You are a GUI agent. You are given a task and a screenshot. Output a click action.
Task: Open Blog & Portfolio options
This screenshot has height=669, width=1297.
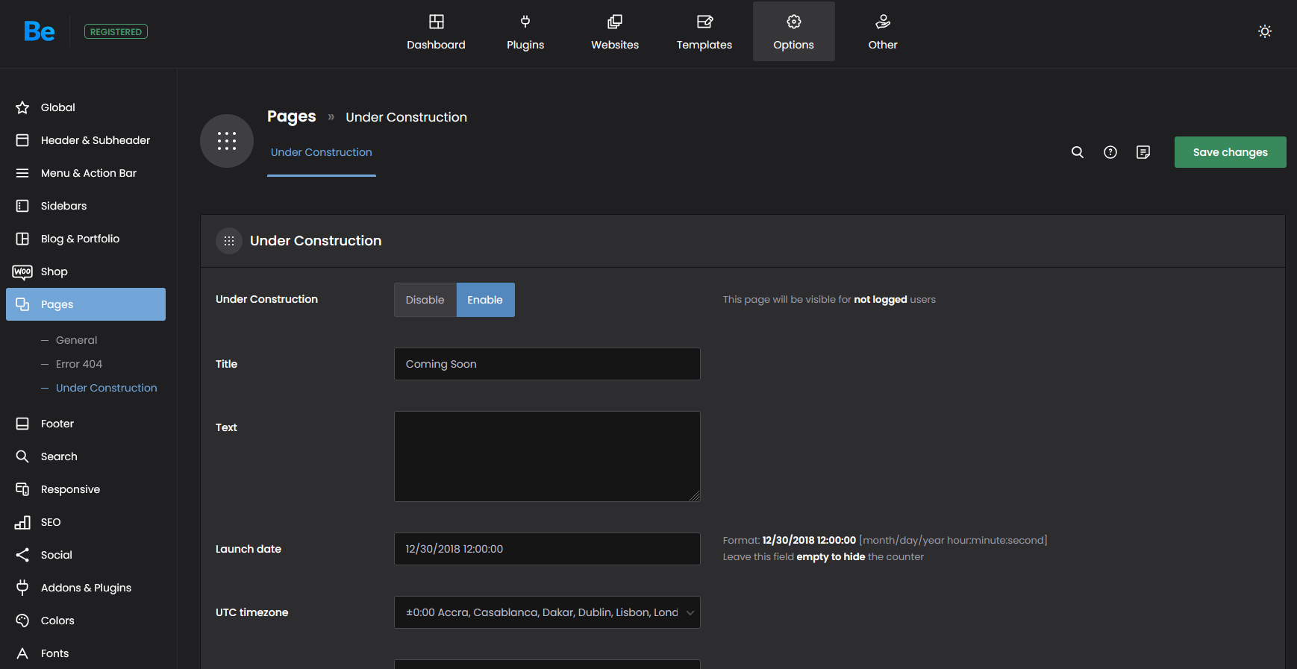click(x=86, y=239)
